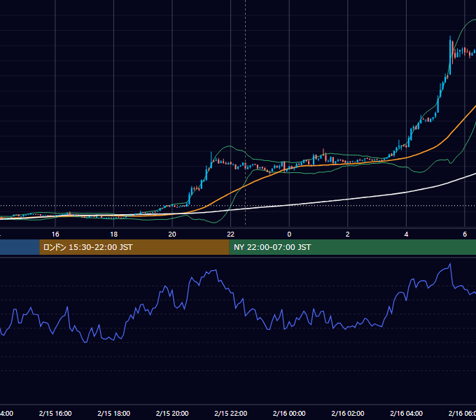Click the blue session bar before London

(x=20, y=247)
